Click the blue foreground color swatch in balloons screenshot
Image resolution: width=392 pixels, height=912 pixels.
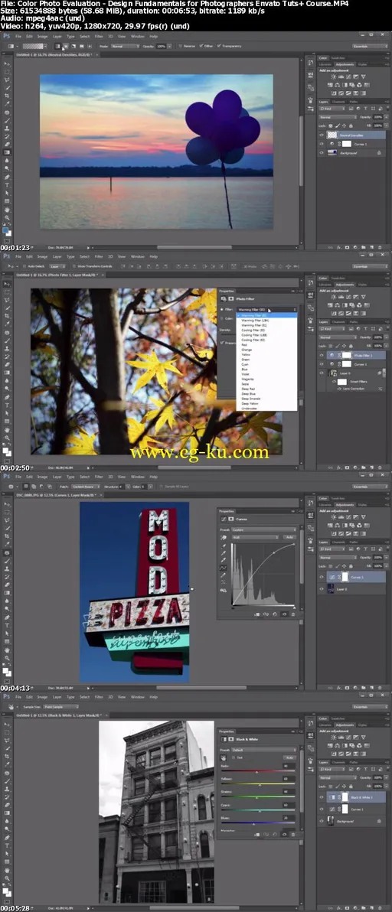(x=5, y=230)
